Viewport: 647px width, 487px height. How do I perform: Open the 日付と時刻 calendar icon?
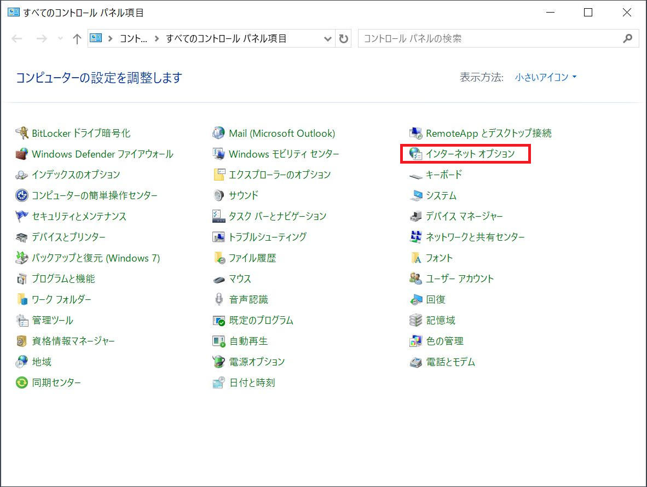[219, 382]
